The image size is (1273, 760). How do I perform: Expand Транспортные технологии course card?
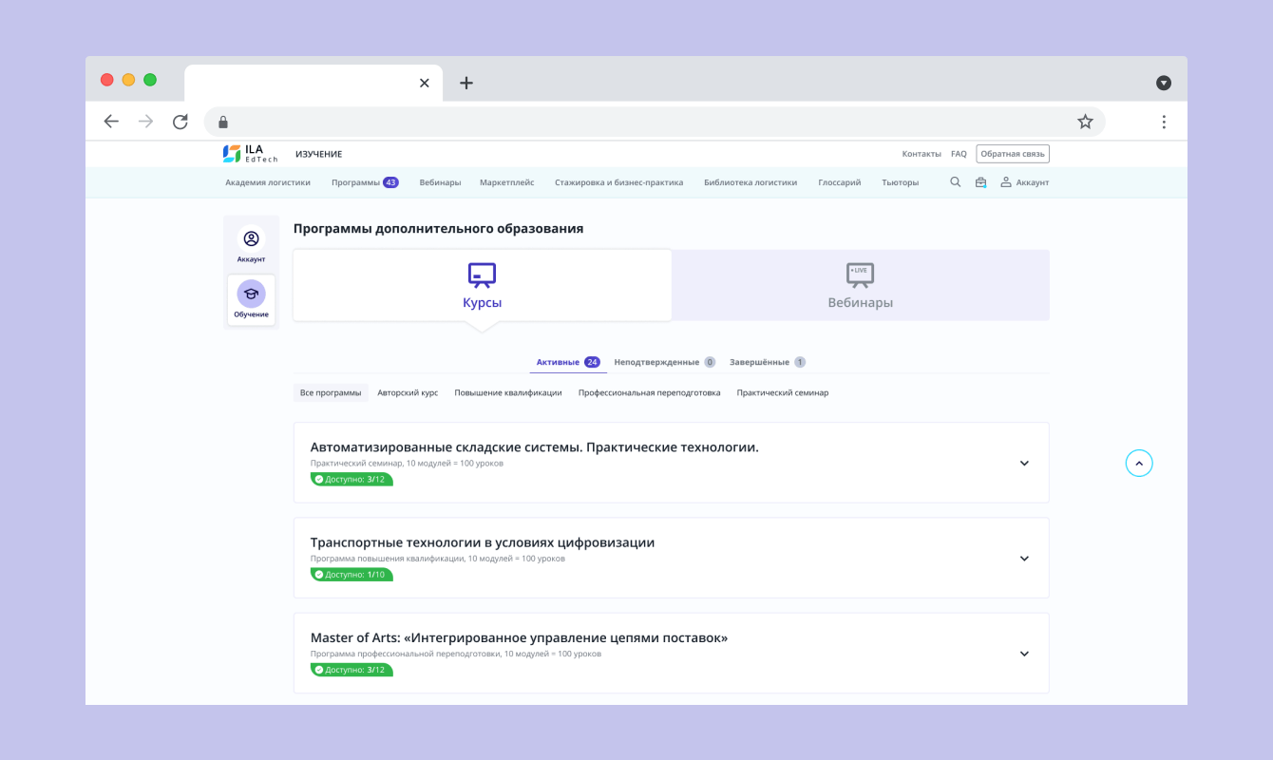[x=1024, y=559]
